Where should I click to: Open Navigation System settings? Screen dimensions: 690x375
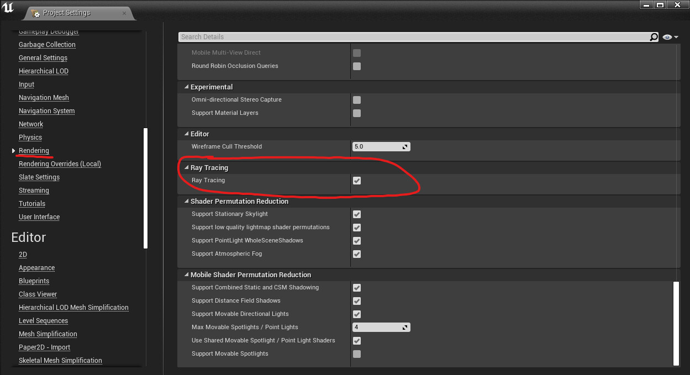[x=46, y=111]
